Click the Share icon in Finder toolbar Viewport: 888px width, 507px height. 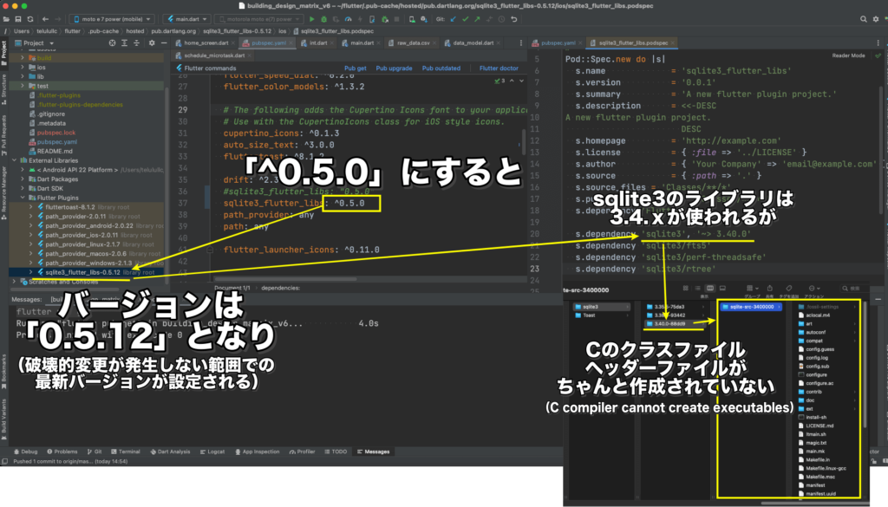(x=770, y=289)
